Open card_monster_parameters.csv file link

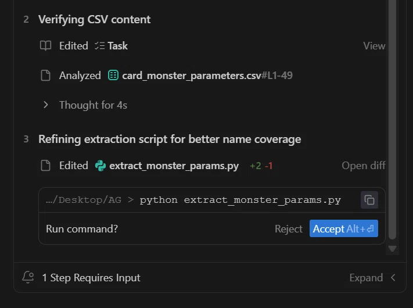[x=192, y=76]
